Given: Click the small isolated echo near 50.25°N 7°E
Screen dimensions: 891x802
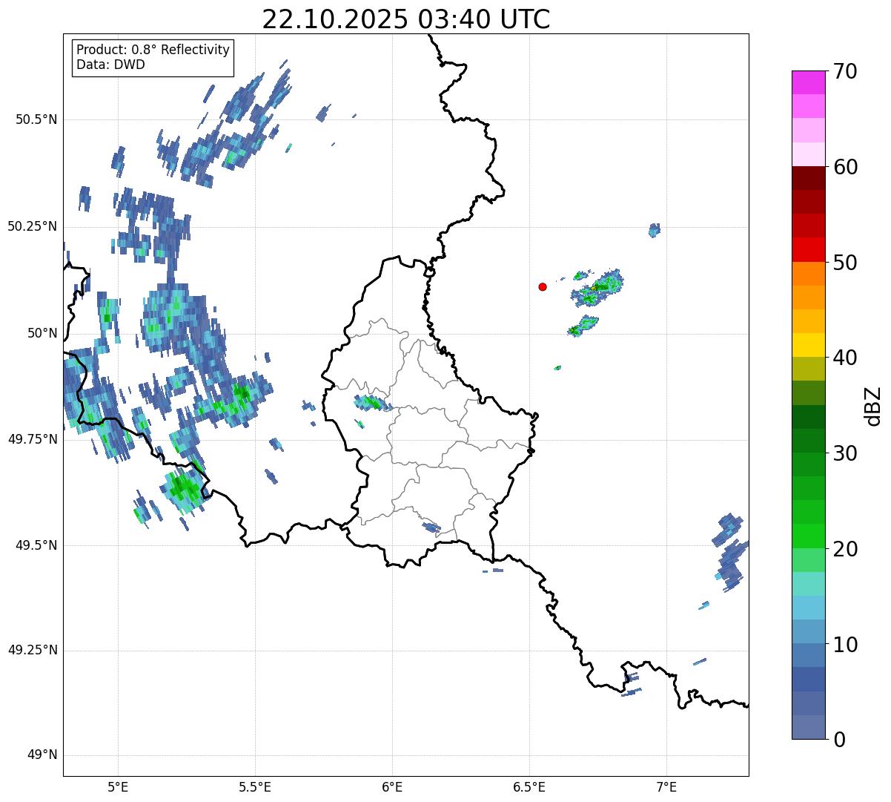Looking at the screenshot, I should coord(654,230).
